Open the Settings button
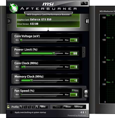 pos(79,107)
